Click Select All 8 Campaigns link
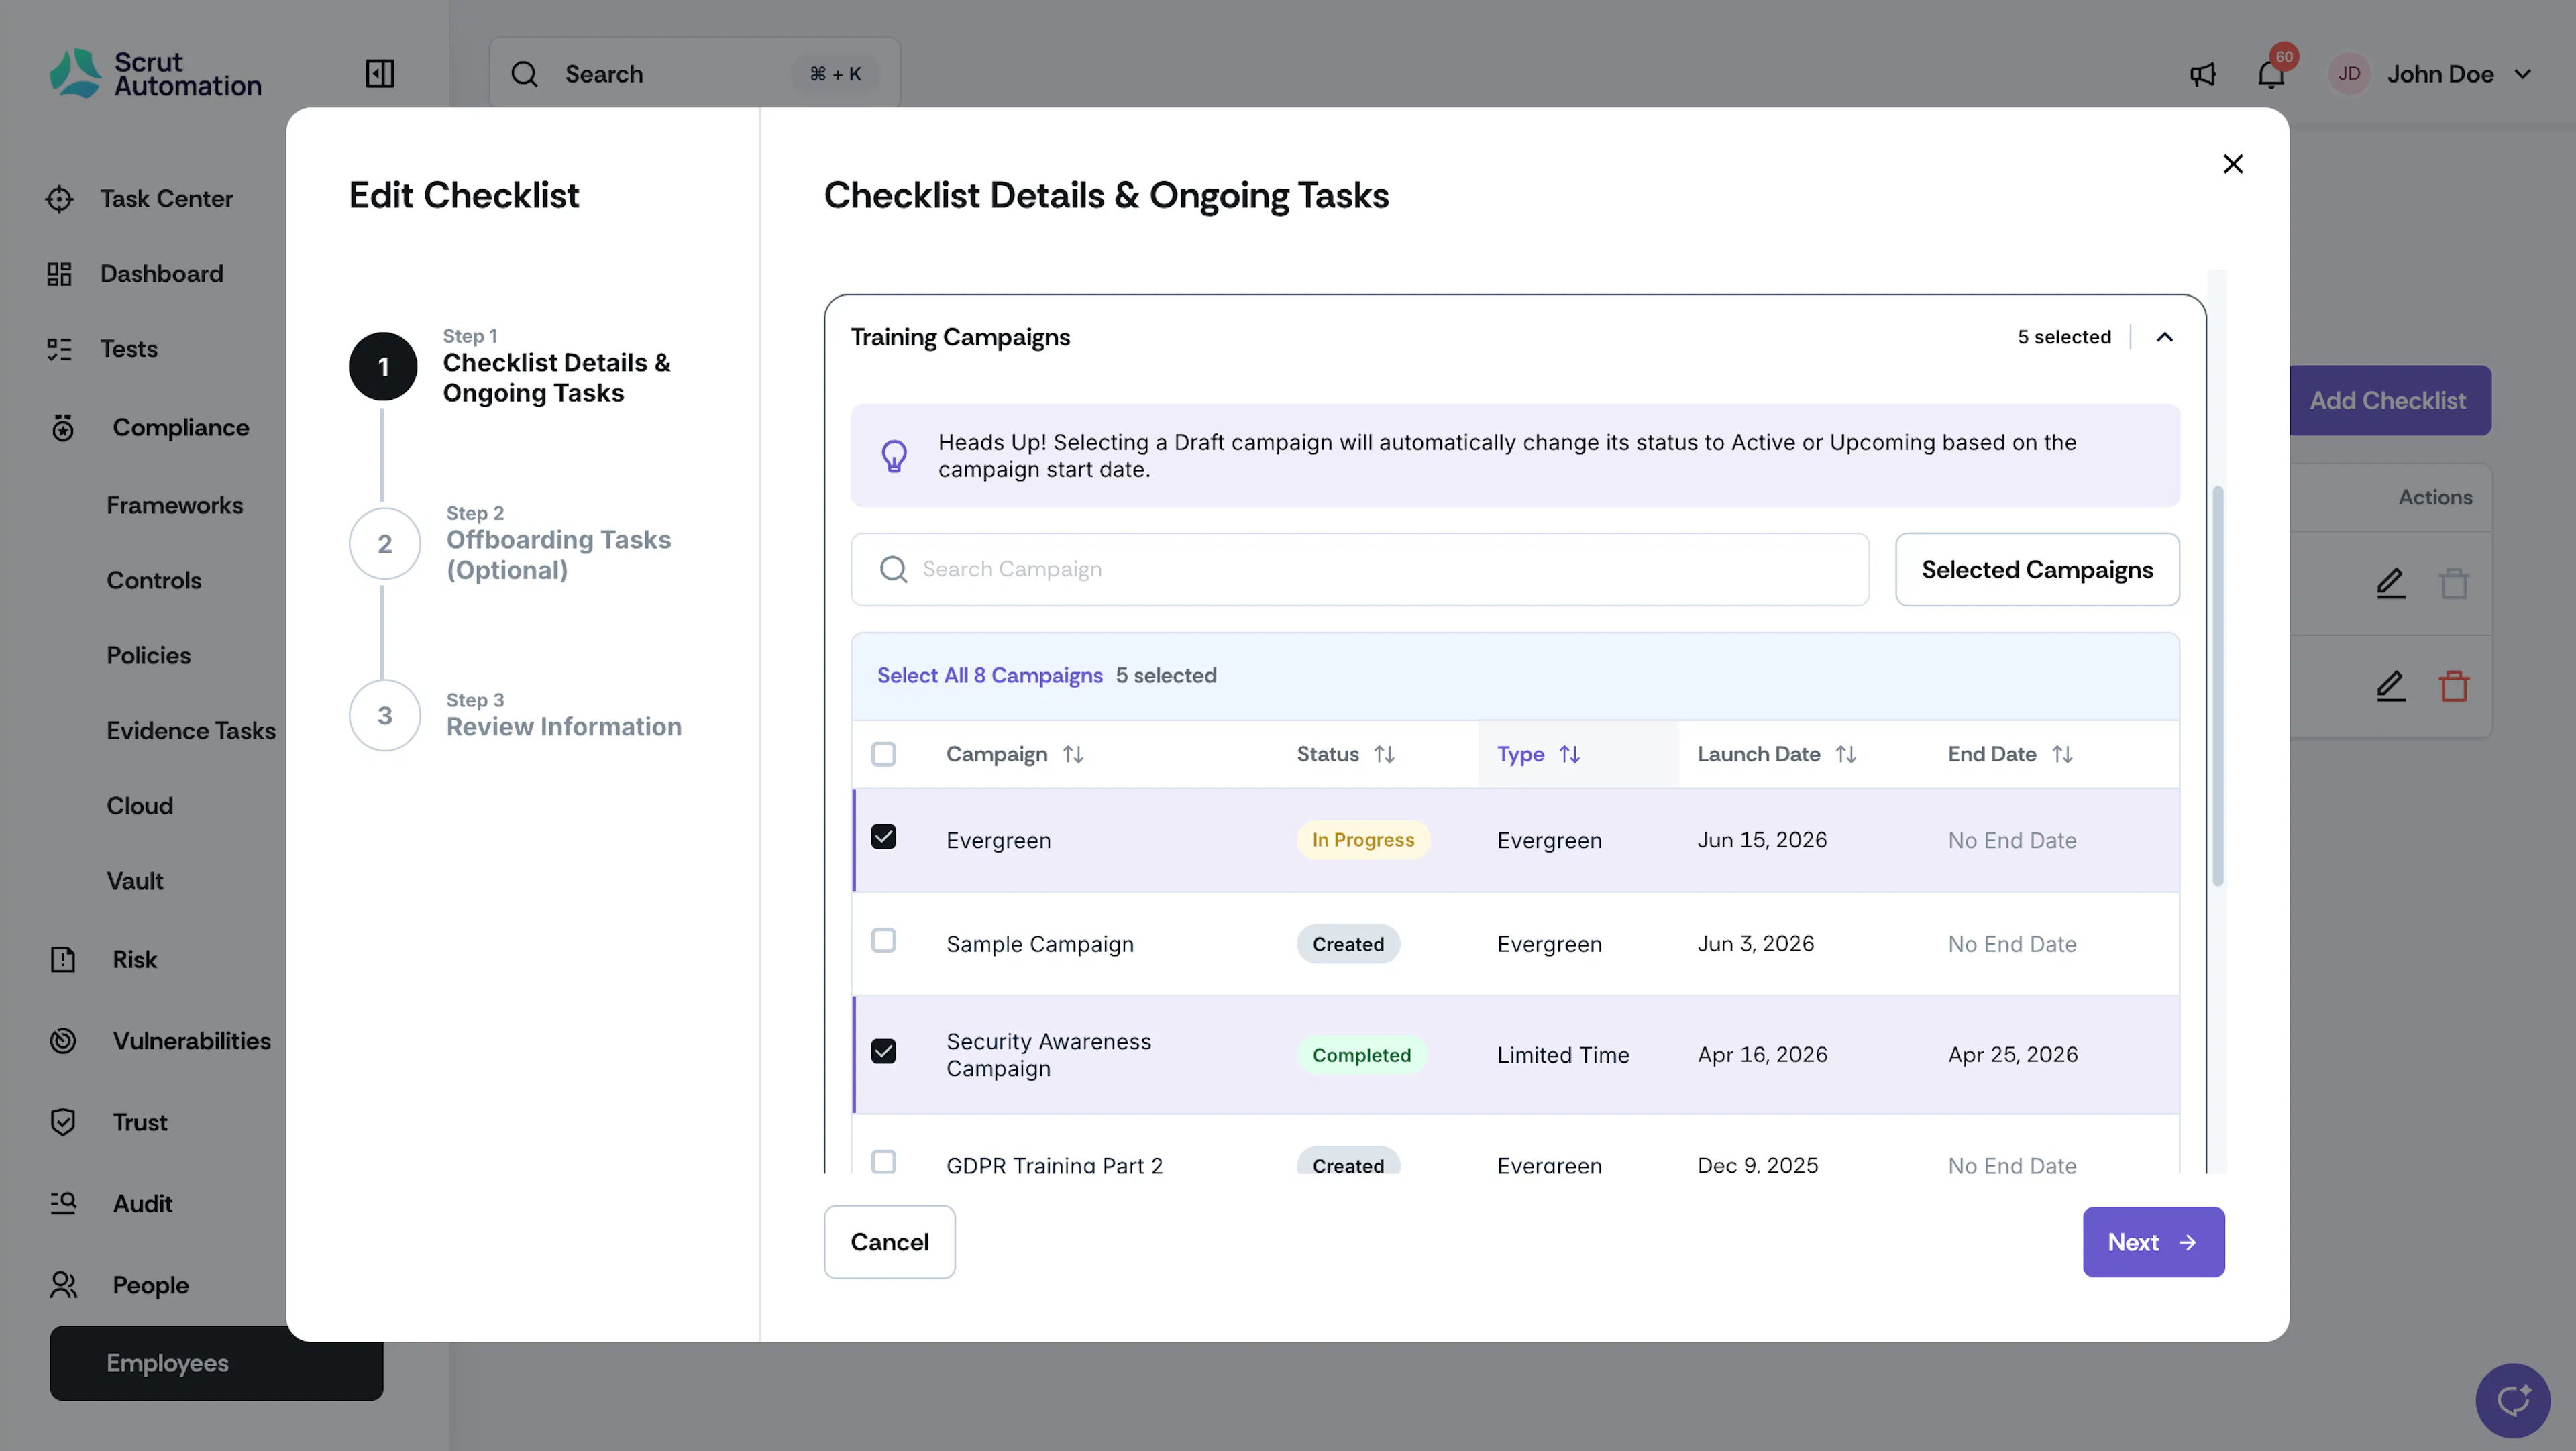The height and width of the screenshot is (1451, 2576). click(x=990, y=676)
